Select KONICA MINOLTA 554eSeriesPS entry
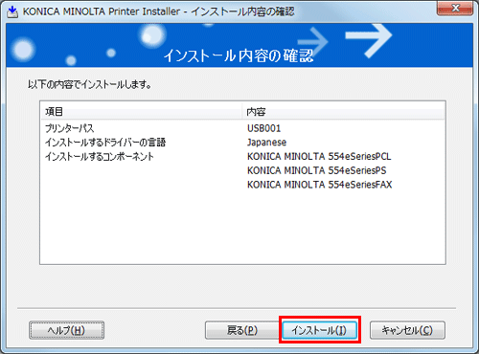The image size is (479, 354). tap(317, 170)
